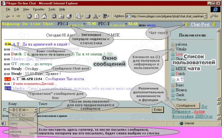Open the Архив link
Screen dimensions: 222x138
coord(199,112)
